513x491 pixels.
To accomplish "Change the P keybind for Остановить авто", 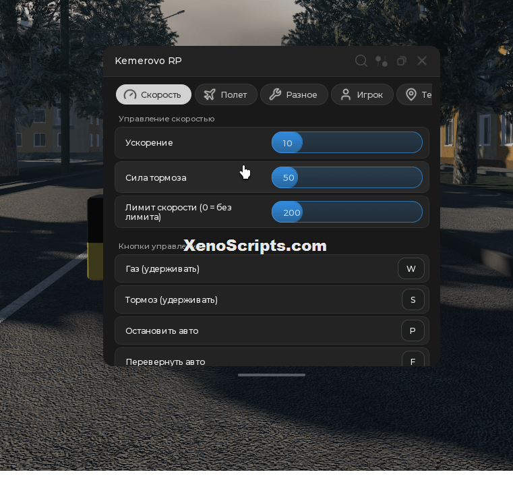I will [413, 330].
